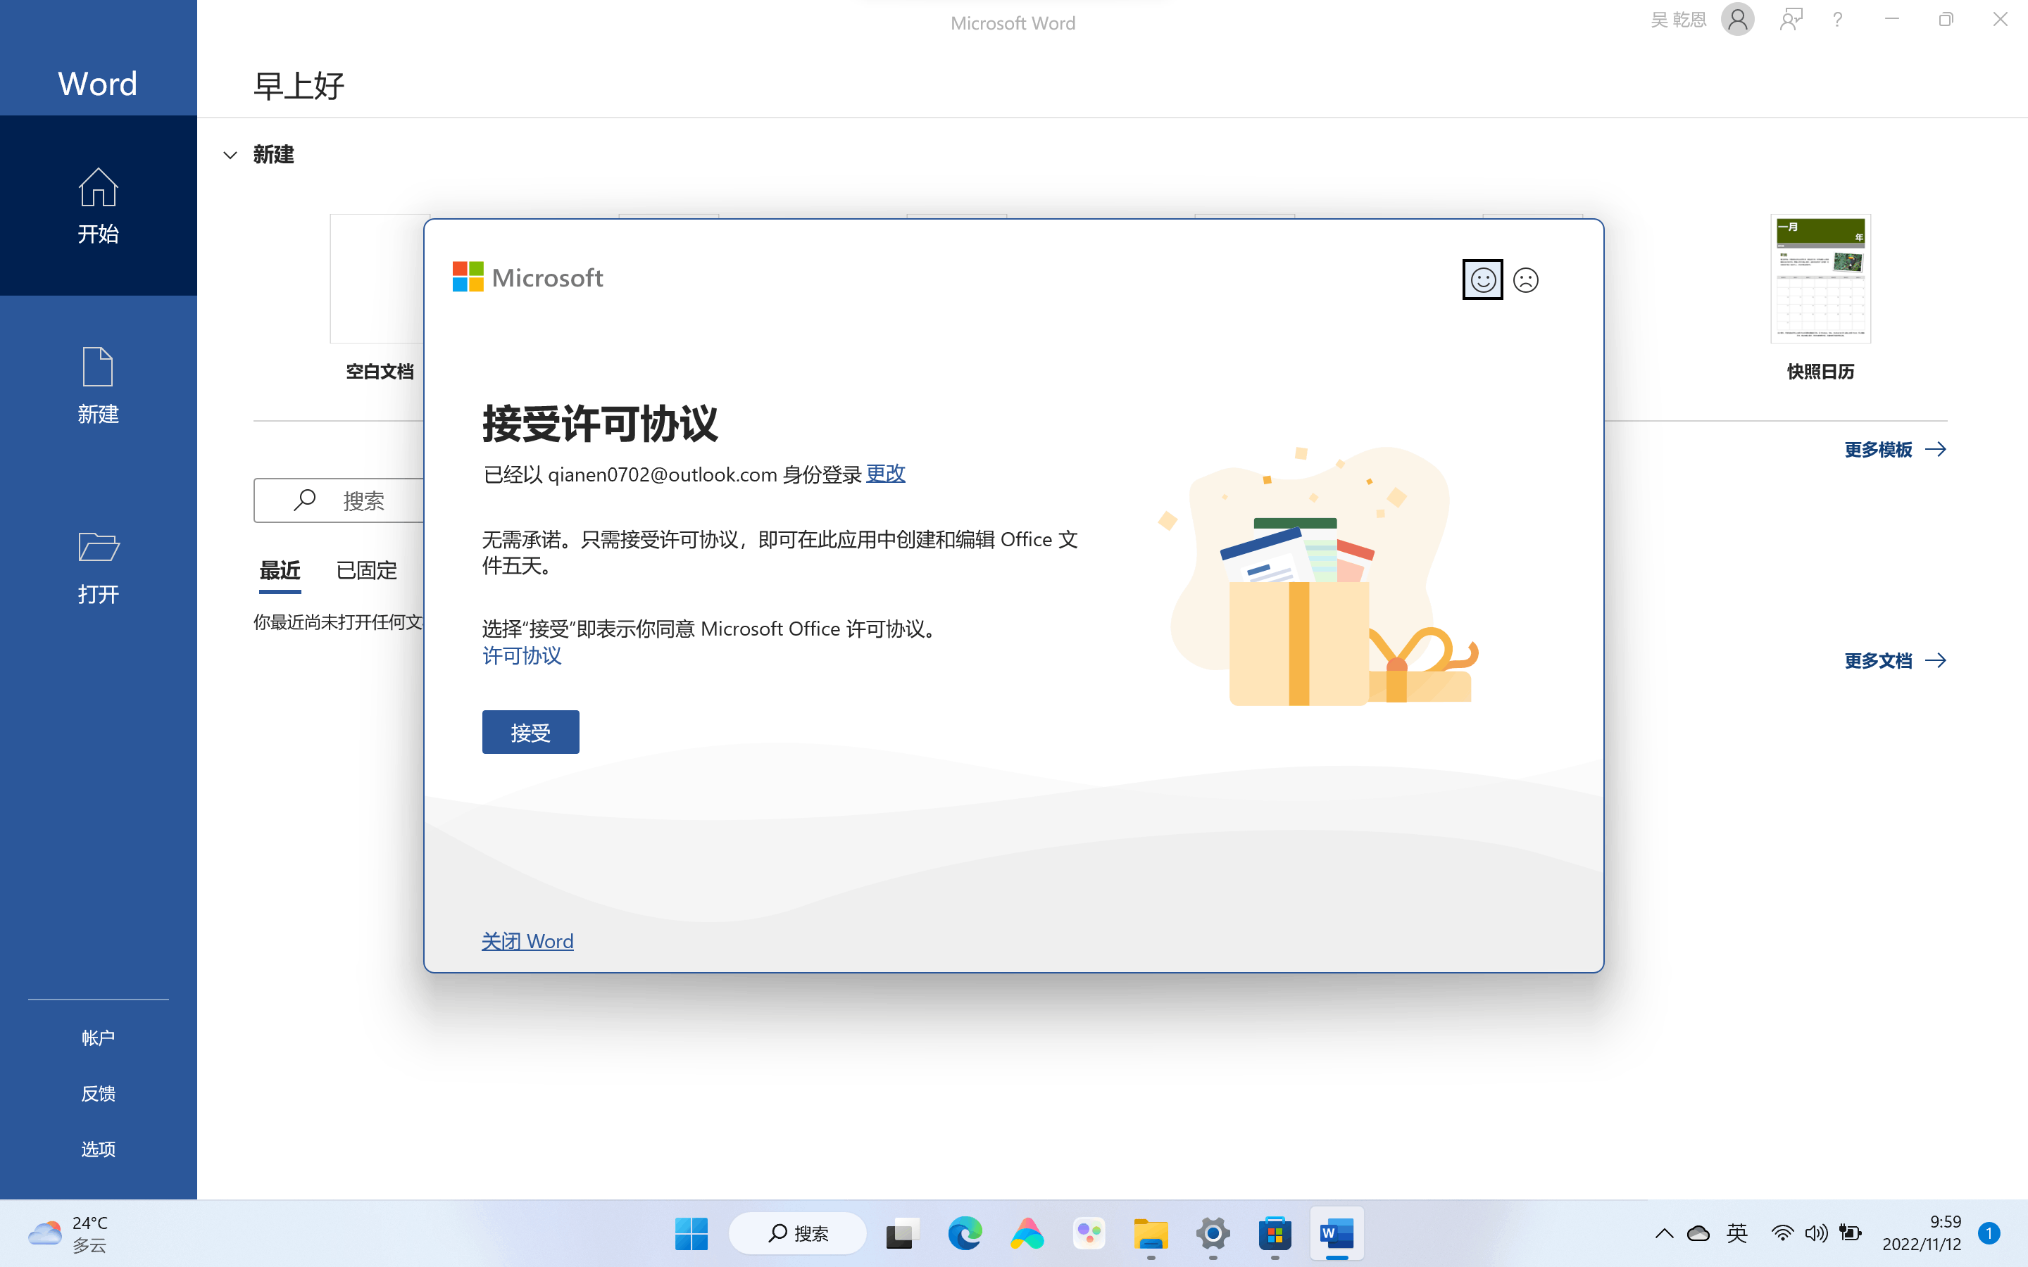Click the collapse arrow next to 新建
Image resolution: width=2028 pixels, height=1267 pixels.
(230, 155)
